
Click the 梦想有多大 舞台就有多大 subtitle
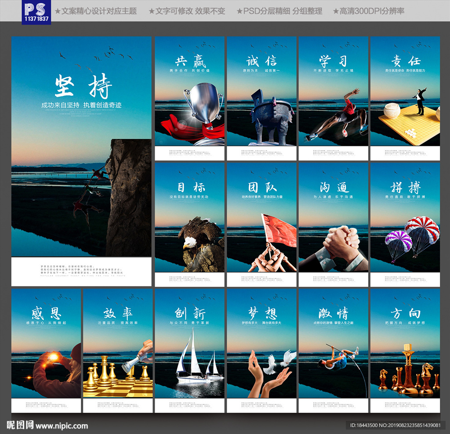(x=261, y=323)
